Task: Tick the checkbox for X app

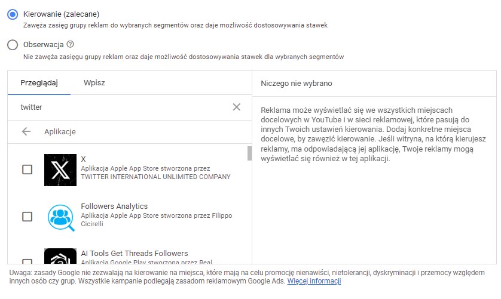Action: click(x=27, y=169)
